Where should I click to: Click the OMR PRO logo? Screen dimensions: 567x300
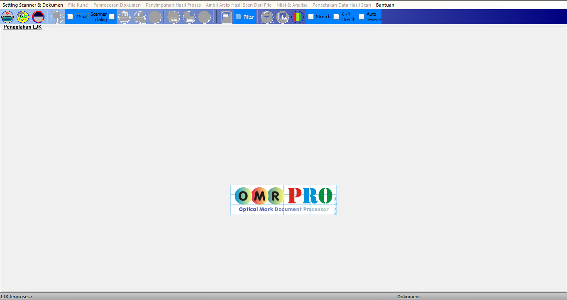click(283, 200)
